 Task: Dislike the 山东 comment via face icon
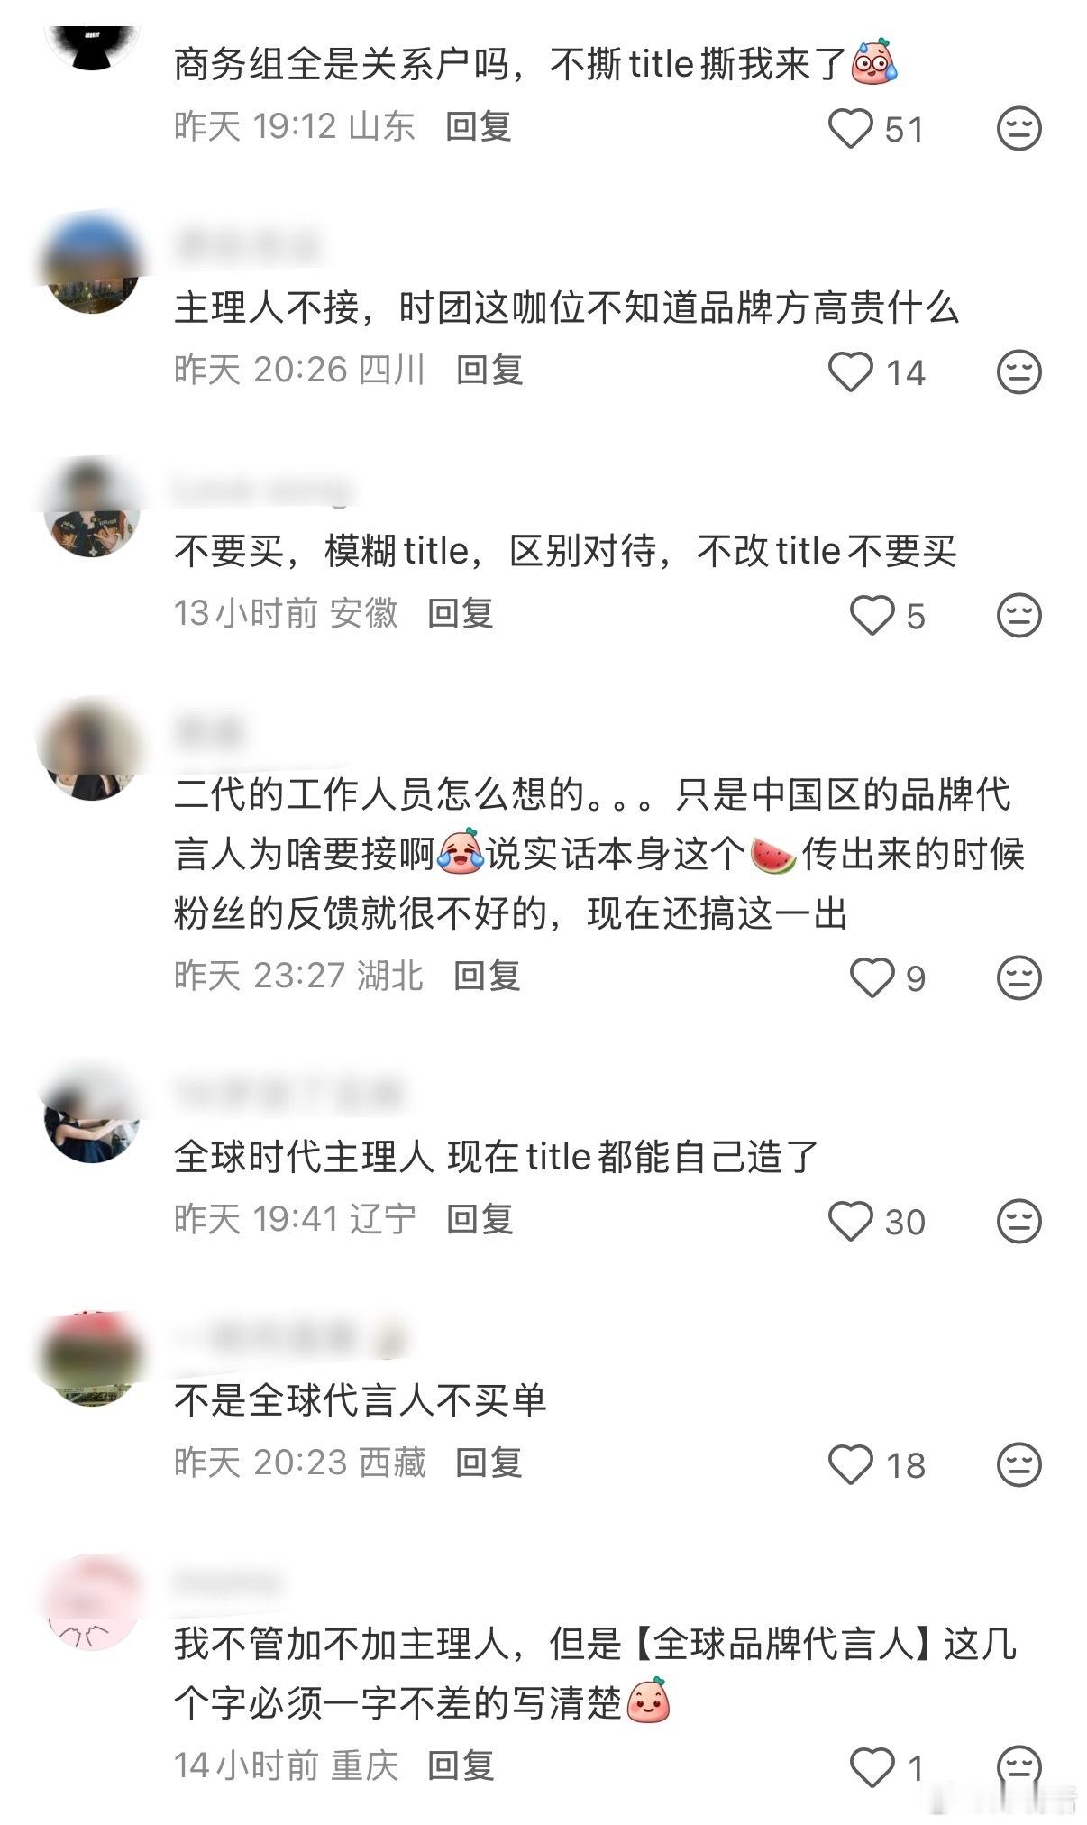tap(1019, 129)
